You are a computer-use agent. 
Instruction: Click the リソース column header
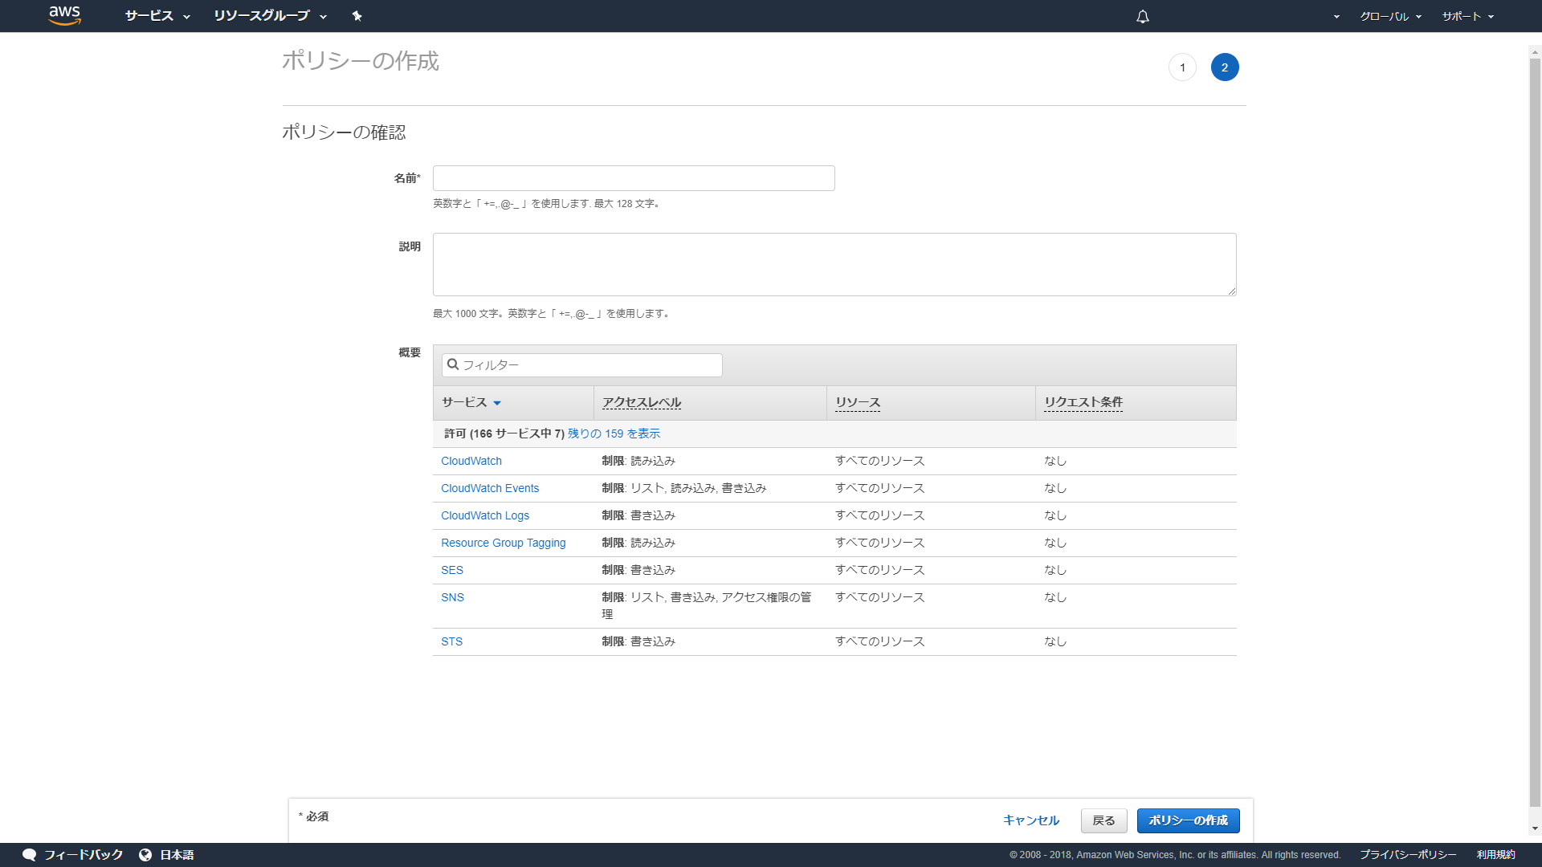(858, 402)
